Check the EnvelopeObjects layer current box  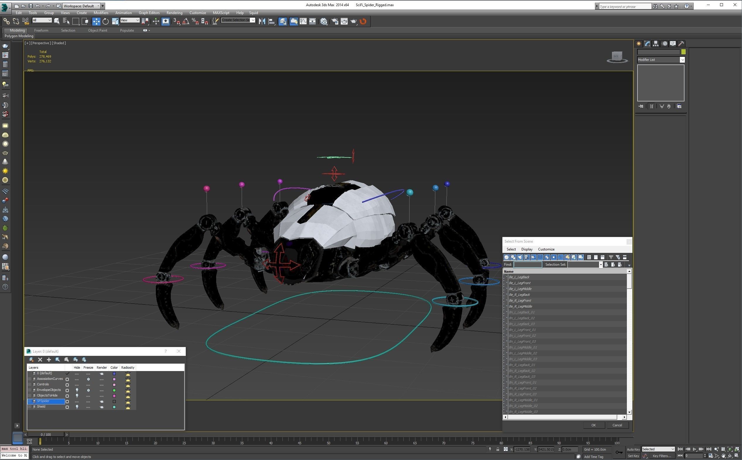[67, 390]
